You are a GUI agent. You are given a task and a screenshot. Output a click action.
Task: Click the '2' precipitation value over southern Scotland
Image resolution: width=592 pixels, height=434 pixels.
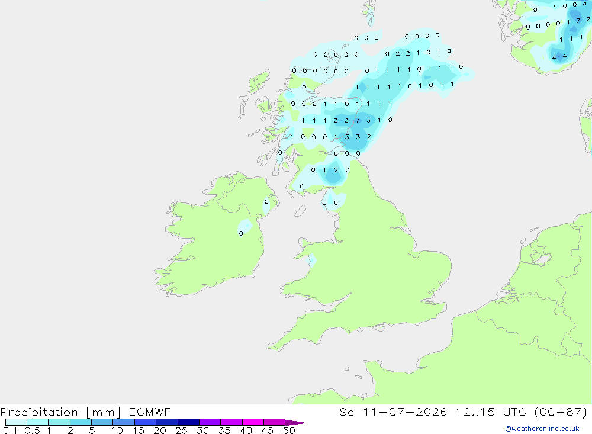pyautogui.click(x=336, y=170)
